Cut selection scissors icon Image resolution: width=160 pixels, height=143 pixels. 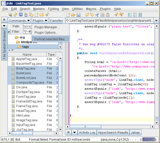pyautogui.click(x=97, y=15)
